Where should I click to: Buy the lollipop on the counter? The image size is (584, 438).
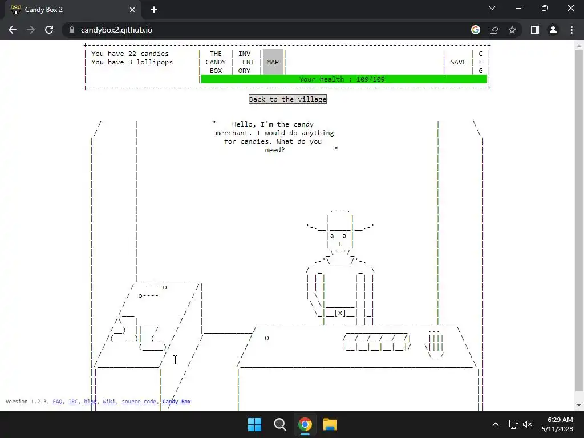267,338
